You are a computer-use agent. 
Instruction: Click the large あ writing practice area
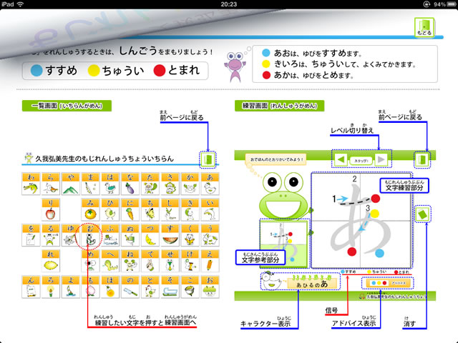coord(361,220)
